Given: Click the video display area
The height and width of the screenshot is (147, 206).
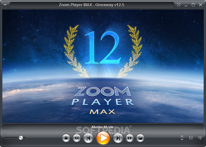Looking at the screenshot, I should [103, 66].
